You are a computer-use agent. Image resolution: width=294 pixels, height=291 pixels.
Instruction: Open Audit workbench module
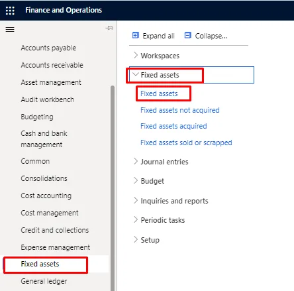coord(47,99)
